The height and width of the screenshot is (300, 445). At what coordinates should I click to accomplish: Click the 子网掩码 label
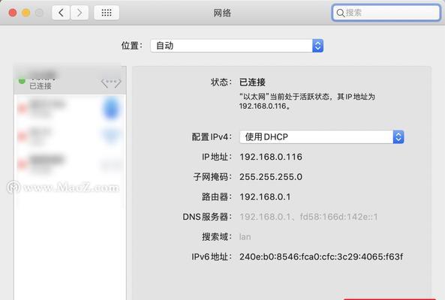tap(212, 177)
